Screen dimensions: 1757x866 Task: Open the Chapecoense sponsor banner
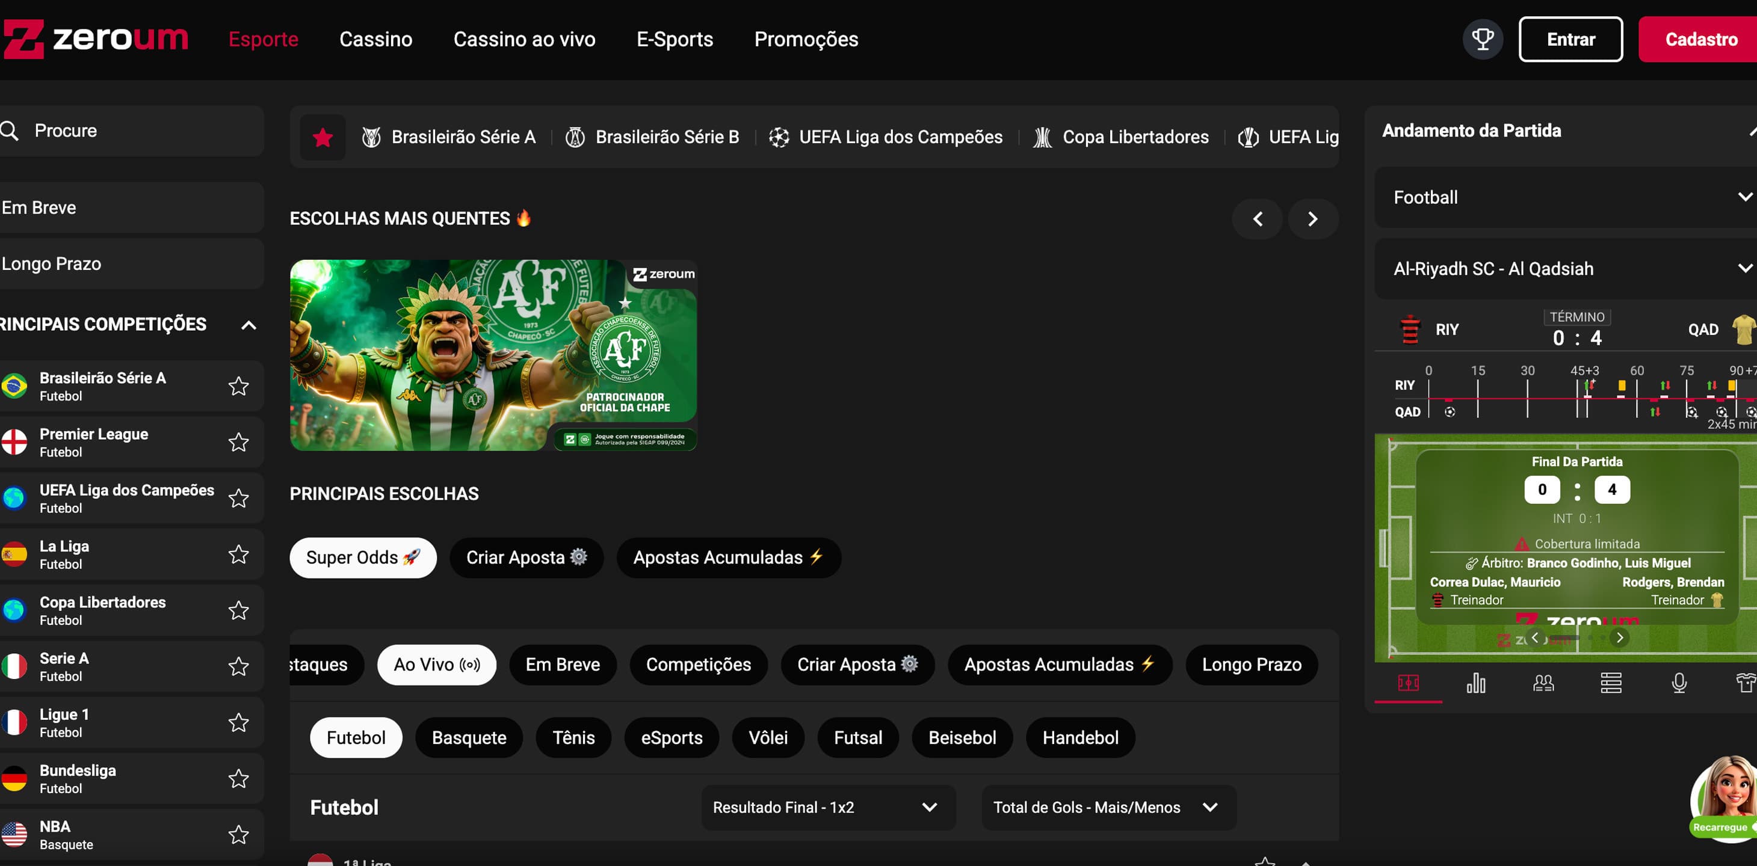pyautogui.click(x=493, y=355)
